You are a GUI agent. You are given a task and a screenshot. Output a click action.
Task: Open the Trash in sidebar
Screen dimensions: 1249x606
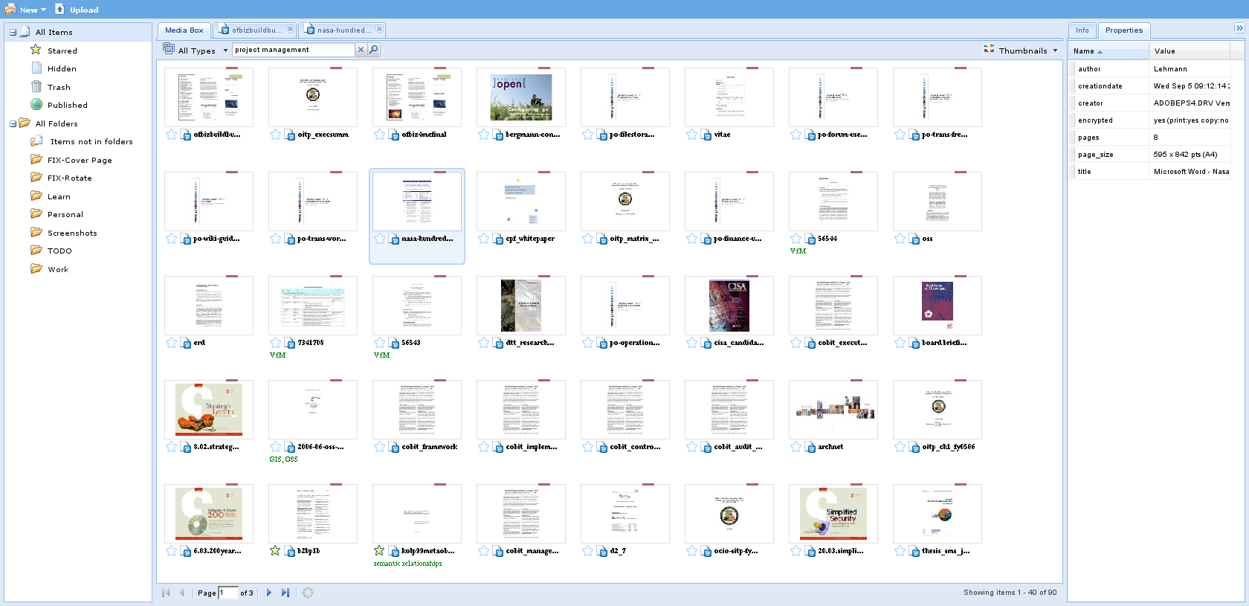point(59,87)
